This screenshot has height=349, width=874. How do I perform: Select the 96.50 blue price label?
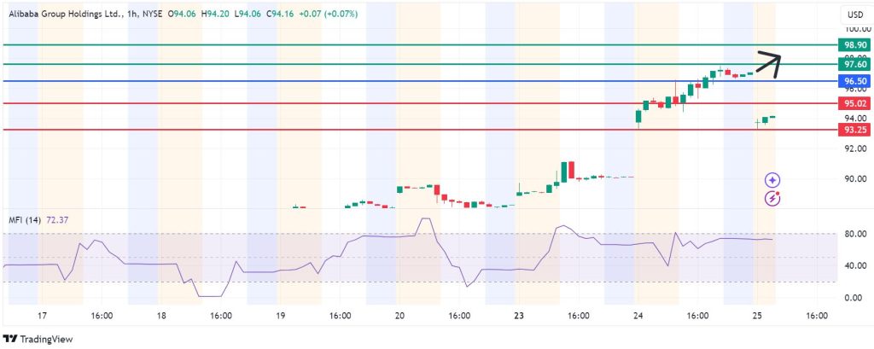click(855, 81)
